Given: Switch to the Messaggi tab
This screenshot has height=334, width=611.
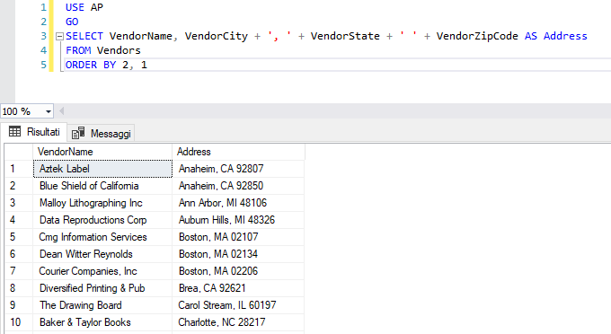Looking at the screenshot, I should click(102, 134).
